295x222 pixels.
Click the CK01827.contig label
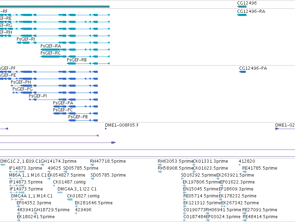[83, 196]
